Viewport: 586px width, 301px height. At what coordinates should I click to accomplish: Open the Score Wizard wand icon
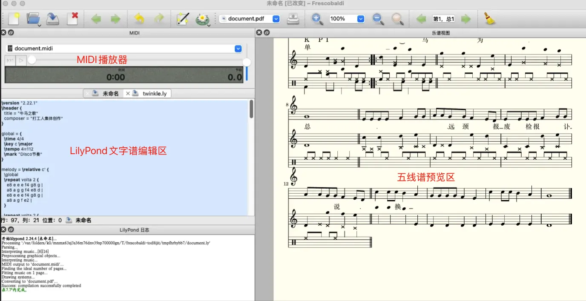pos(183,19)
